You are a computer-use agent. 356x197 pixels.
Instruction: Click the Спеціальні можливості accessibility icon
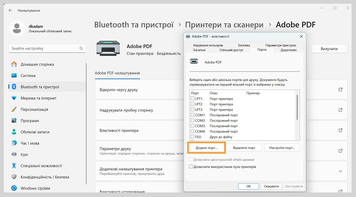pyautogui.click(x=13, y=166)
